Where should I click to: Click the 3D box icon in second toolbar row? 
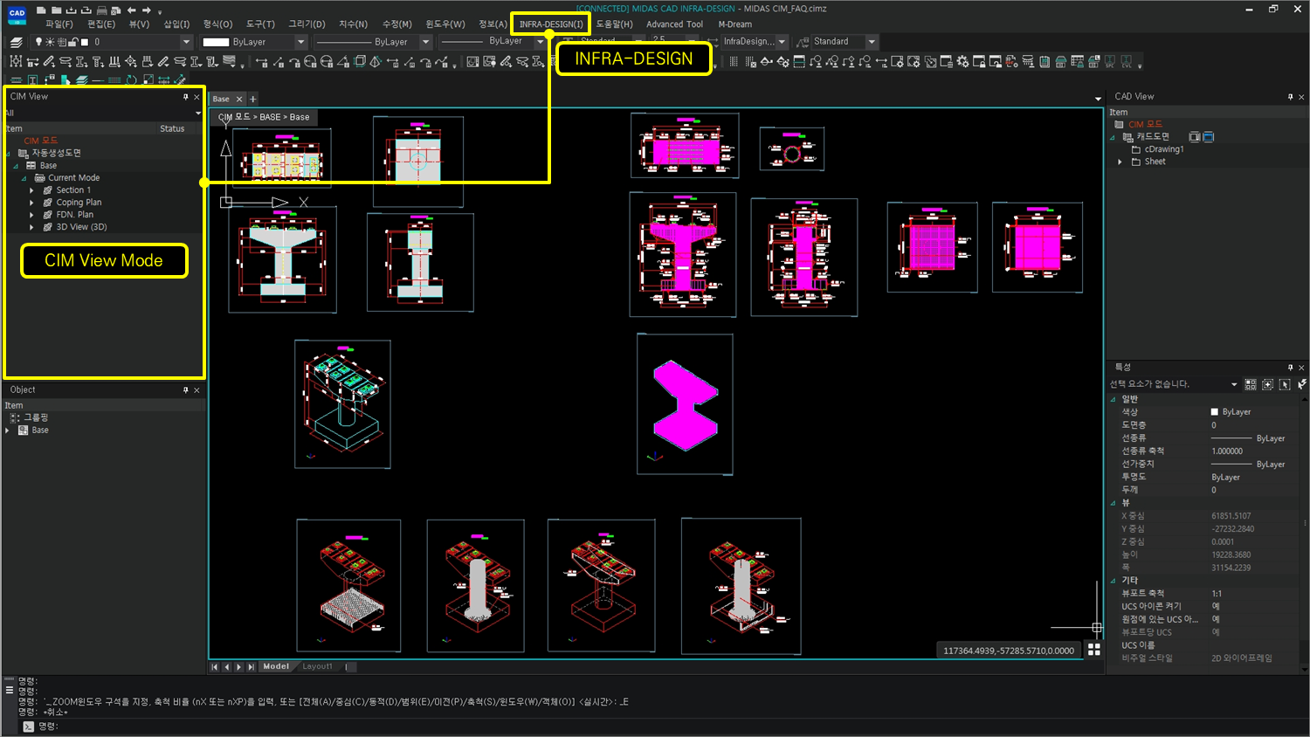(359, 61)
